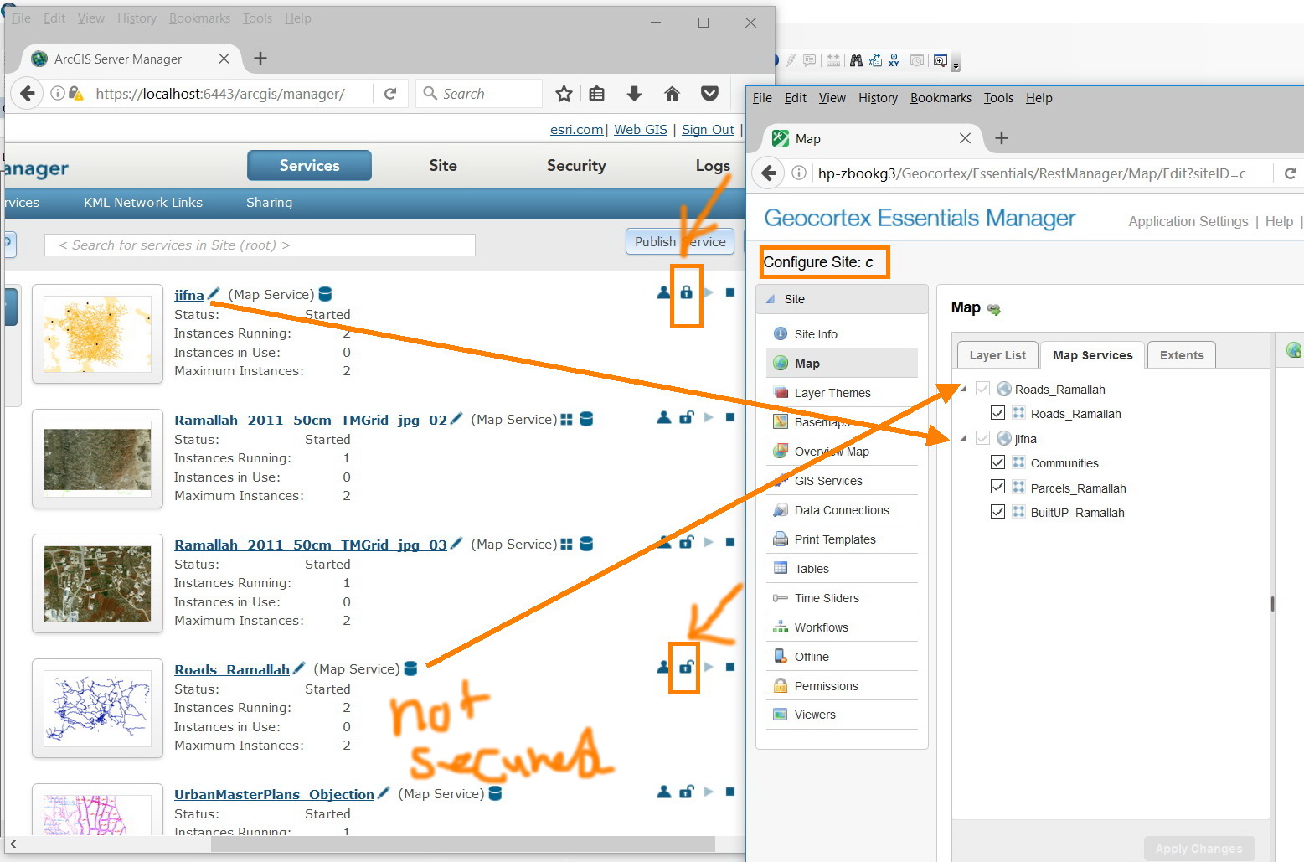The width and height of the screenshot is (1304, 862).
Task: Open the background toolbar overflow dropdown arrow
Action: click(x=956, y=65)
